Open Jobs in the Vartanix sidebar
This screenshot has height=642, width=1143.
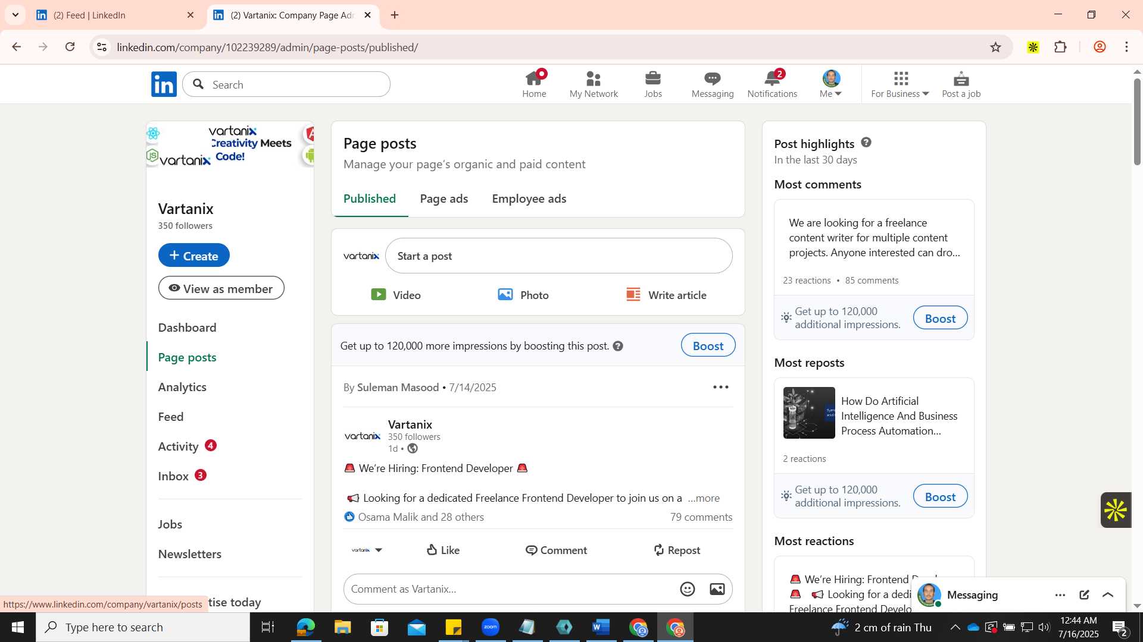(x=170, y=524)
